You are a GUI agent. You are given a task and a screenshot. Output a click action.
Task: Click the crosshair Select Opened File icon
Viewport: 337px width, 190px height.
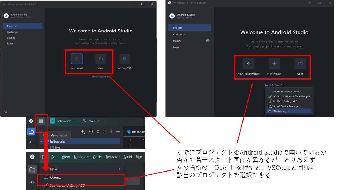pyautogui.click(x=91, y=131)
